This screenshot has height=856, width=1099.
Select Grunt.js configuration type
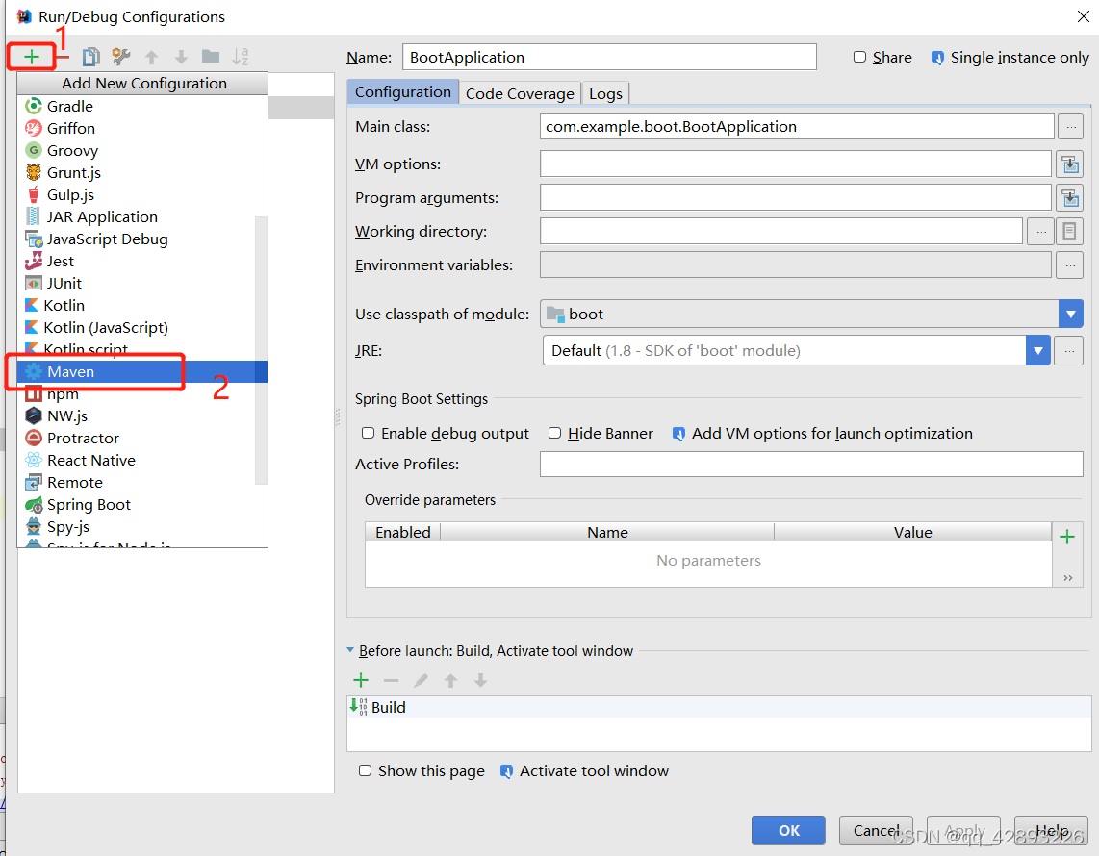pos(142,172)
